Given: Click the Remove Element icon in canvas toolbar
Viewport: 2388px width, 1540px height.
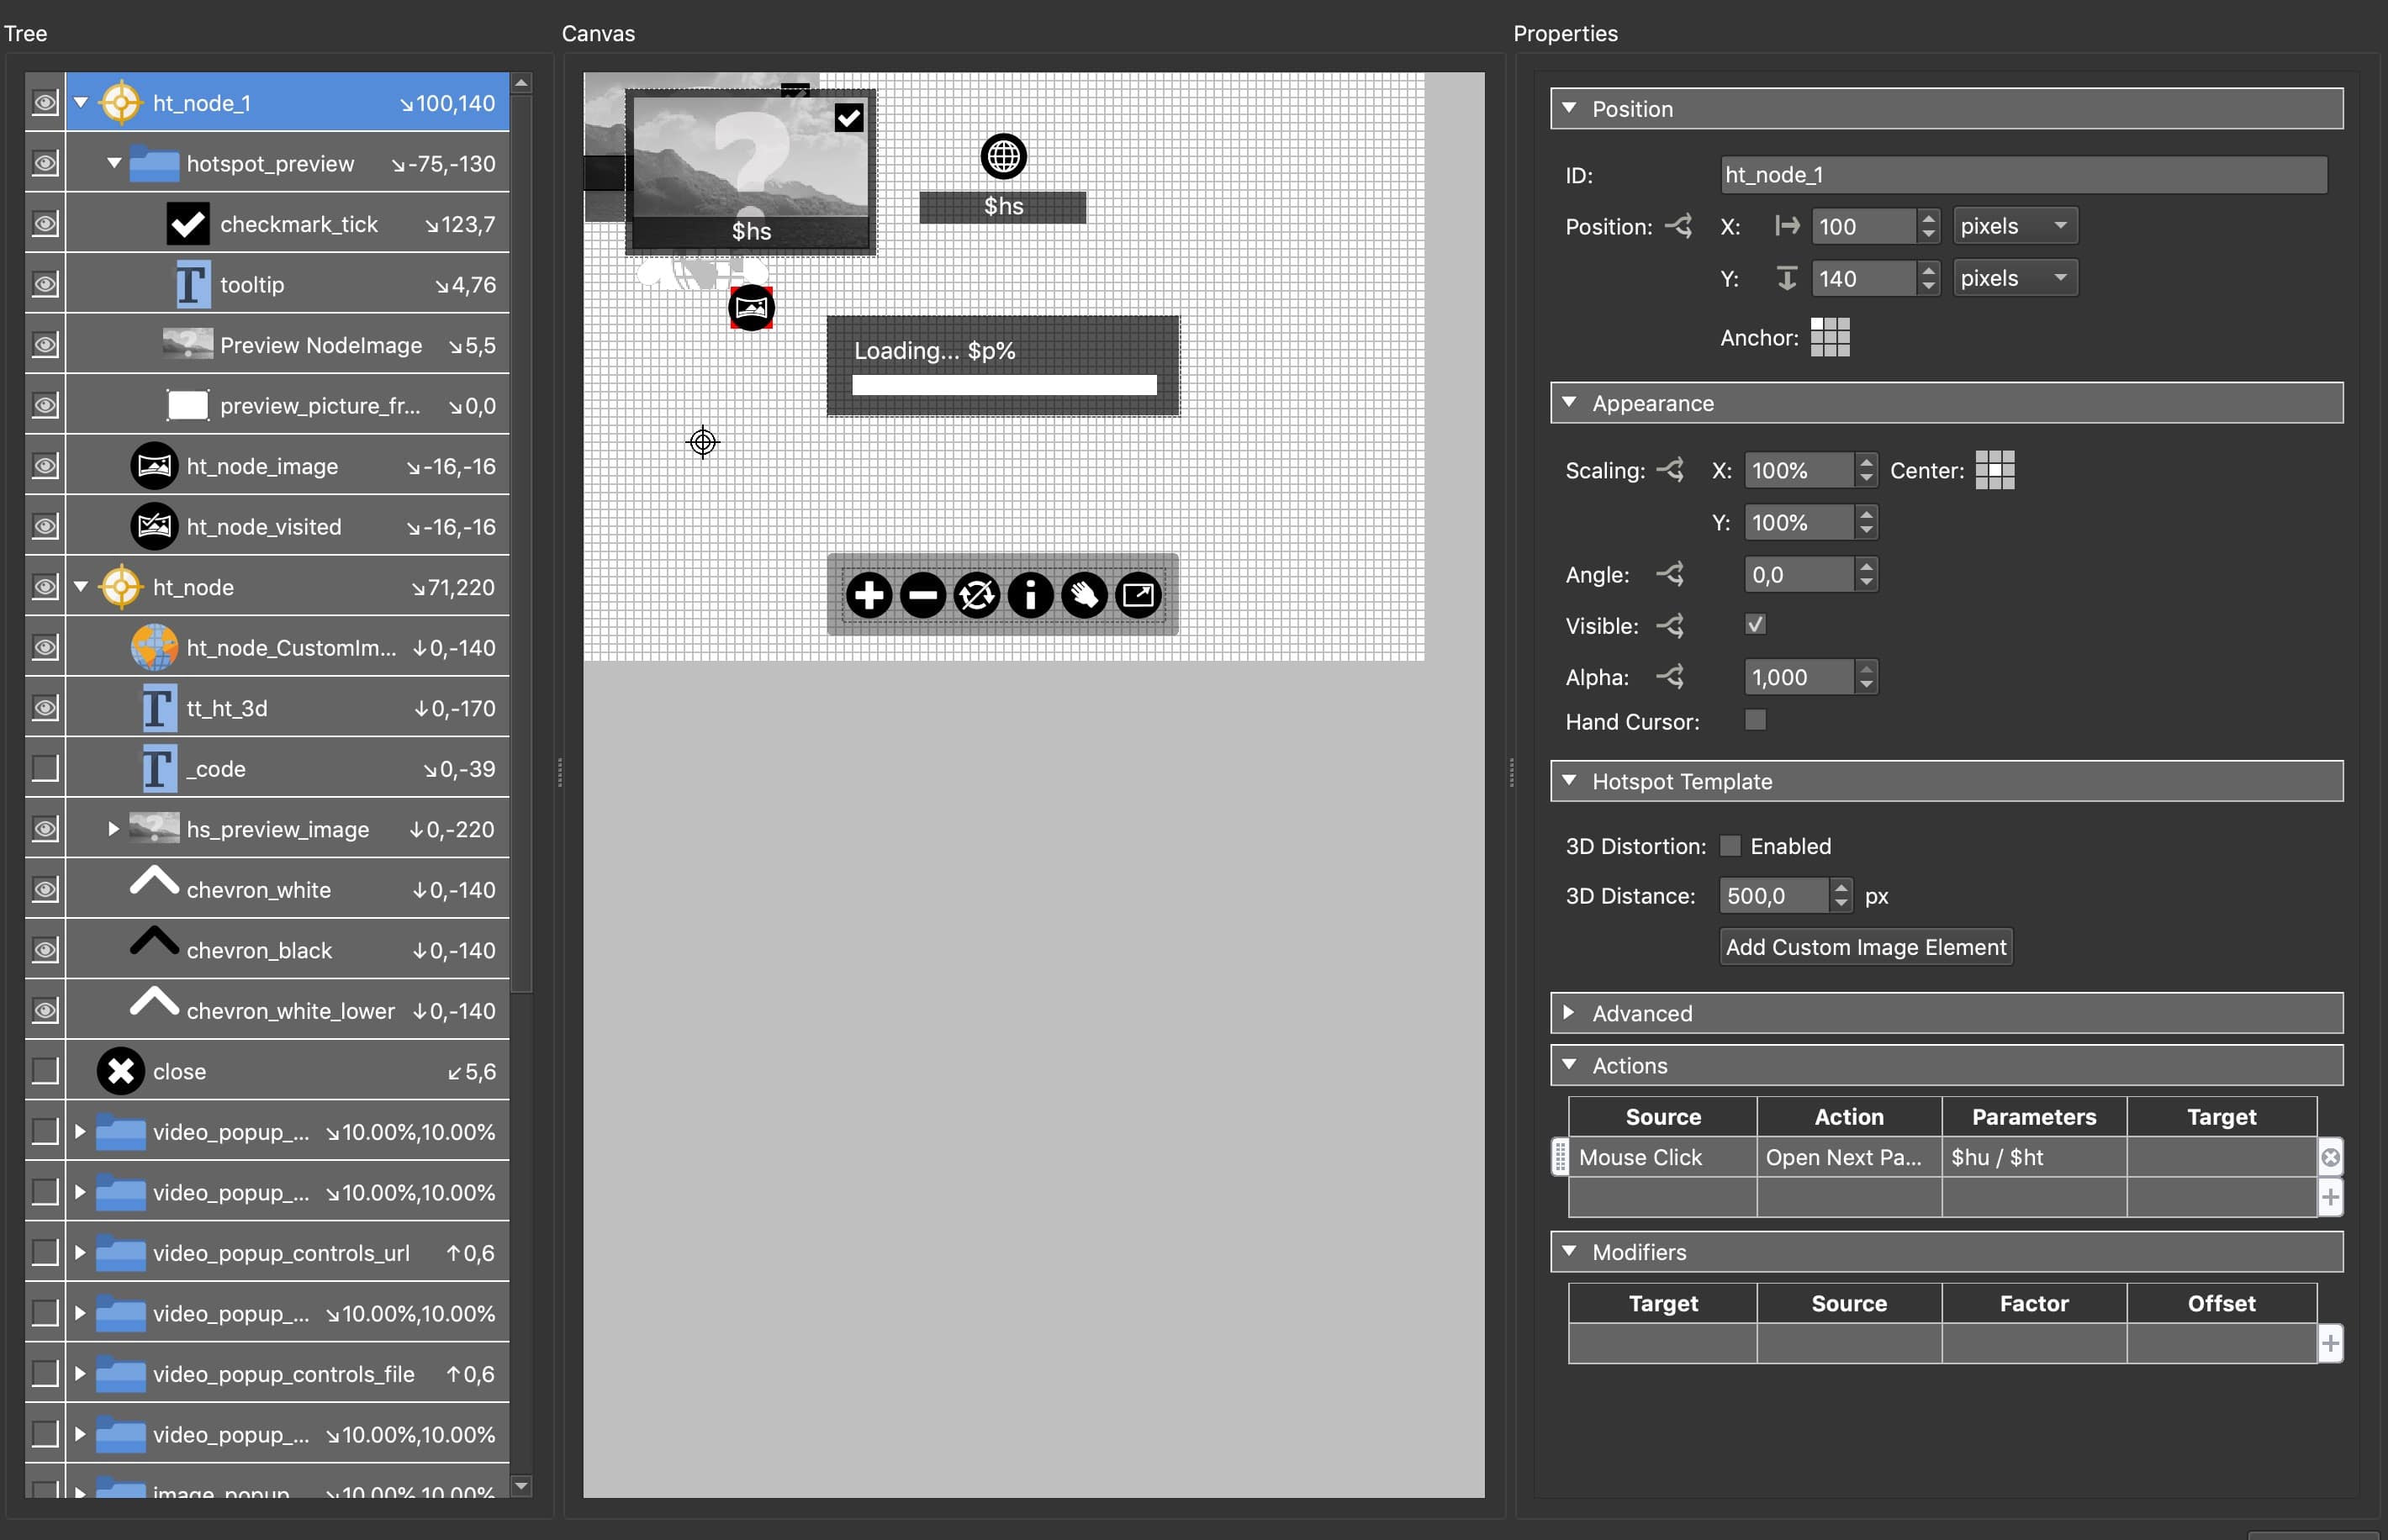Looking at the screenshot, I should click(x=922, y=593).
